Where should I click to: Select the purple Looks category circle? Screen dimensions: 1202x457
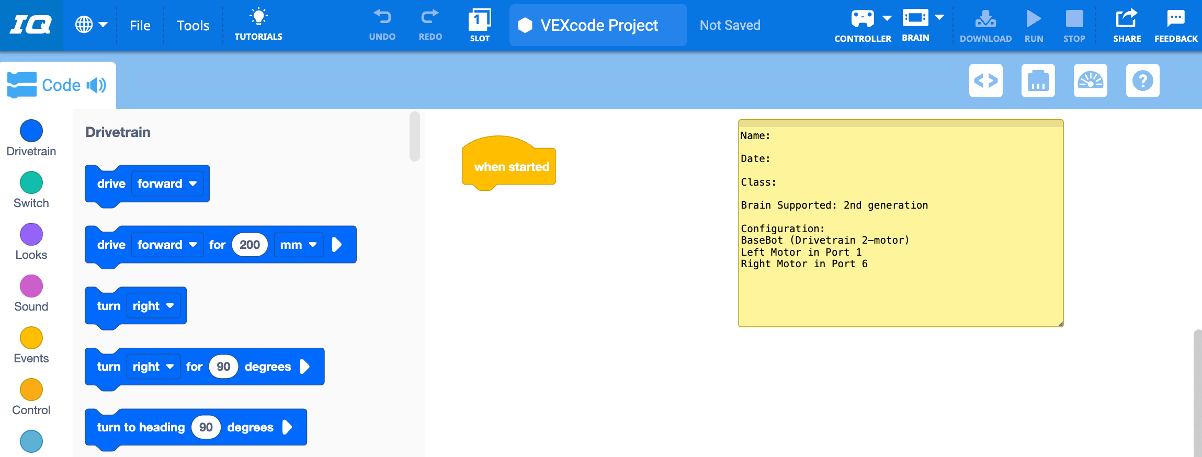point(31,234)
